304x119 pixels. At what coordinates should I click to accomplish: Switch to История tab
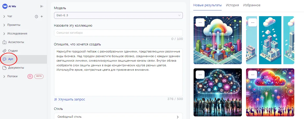point(232,5)
